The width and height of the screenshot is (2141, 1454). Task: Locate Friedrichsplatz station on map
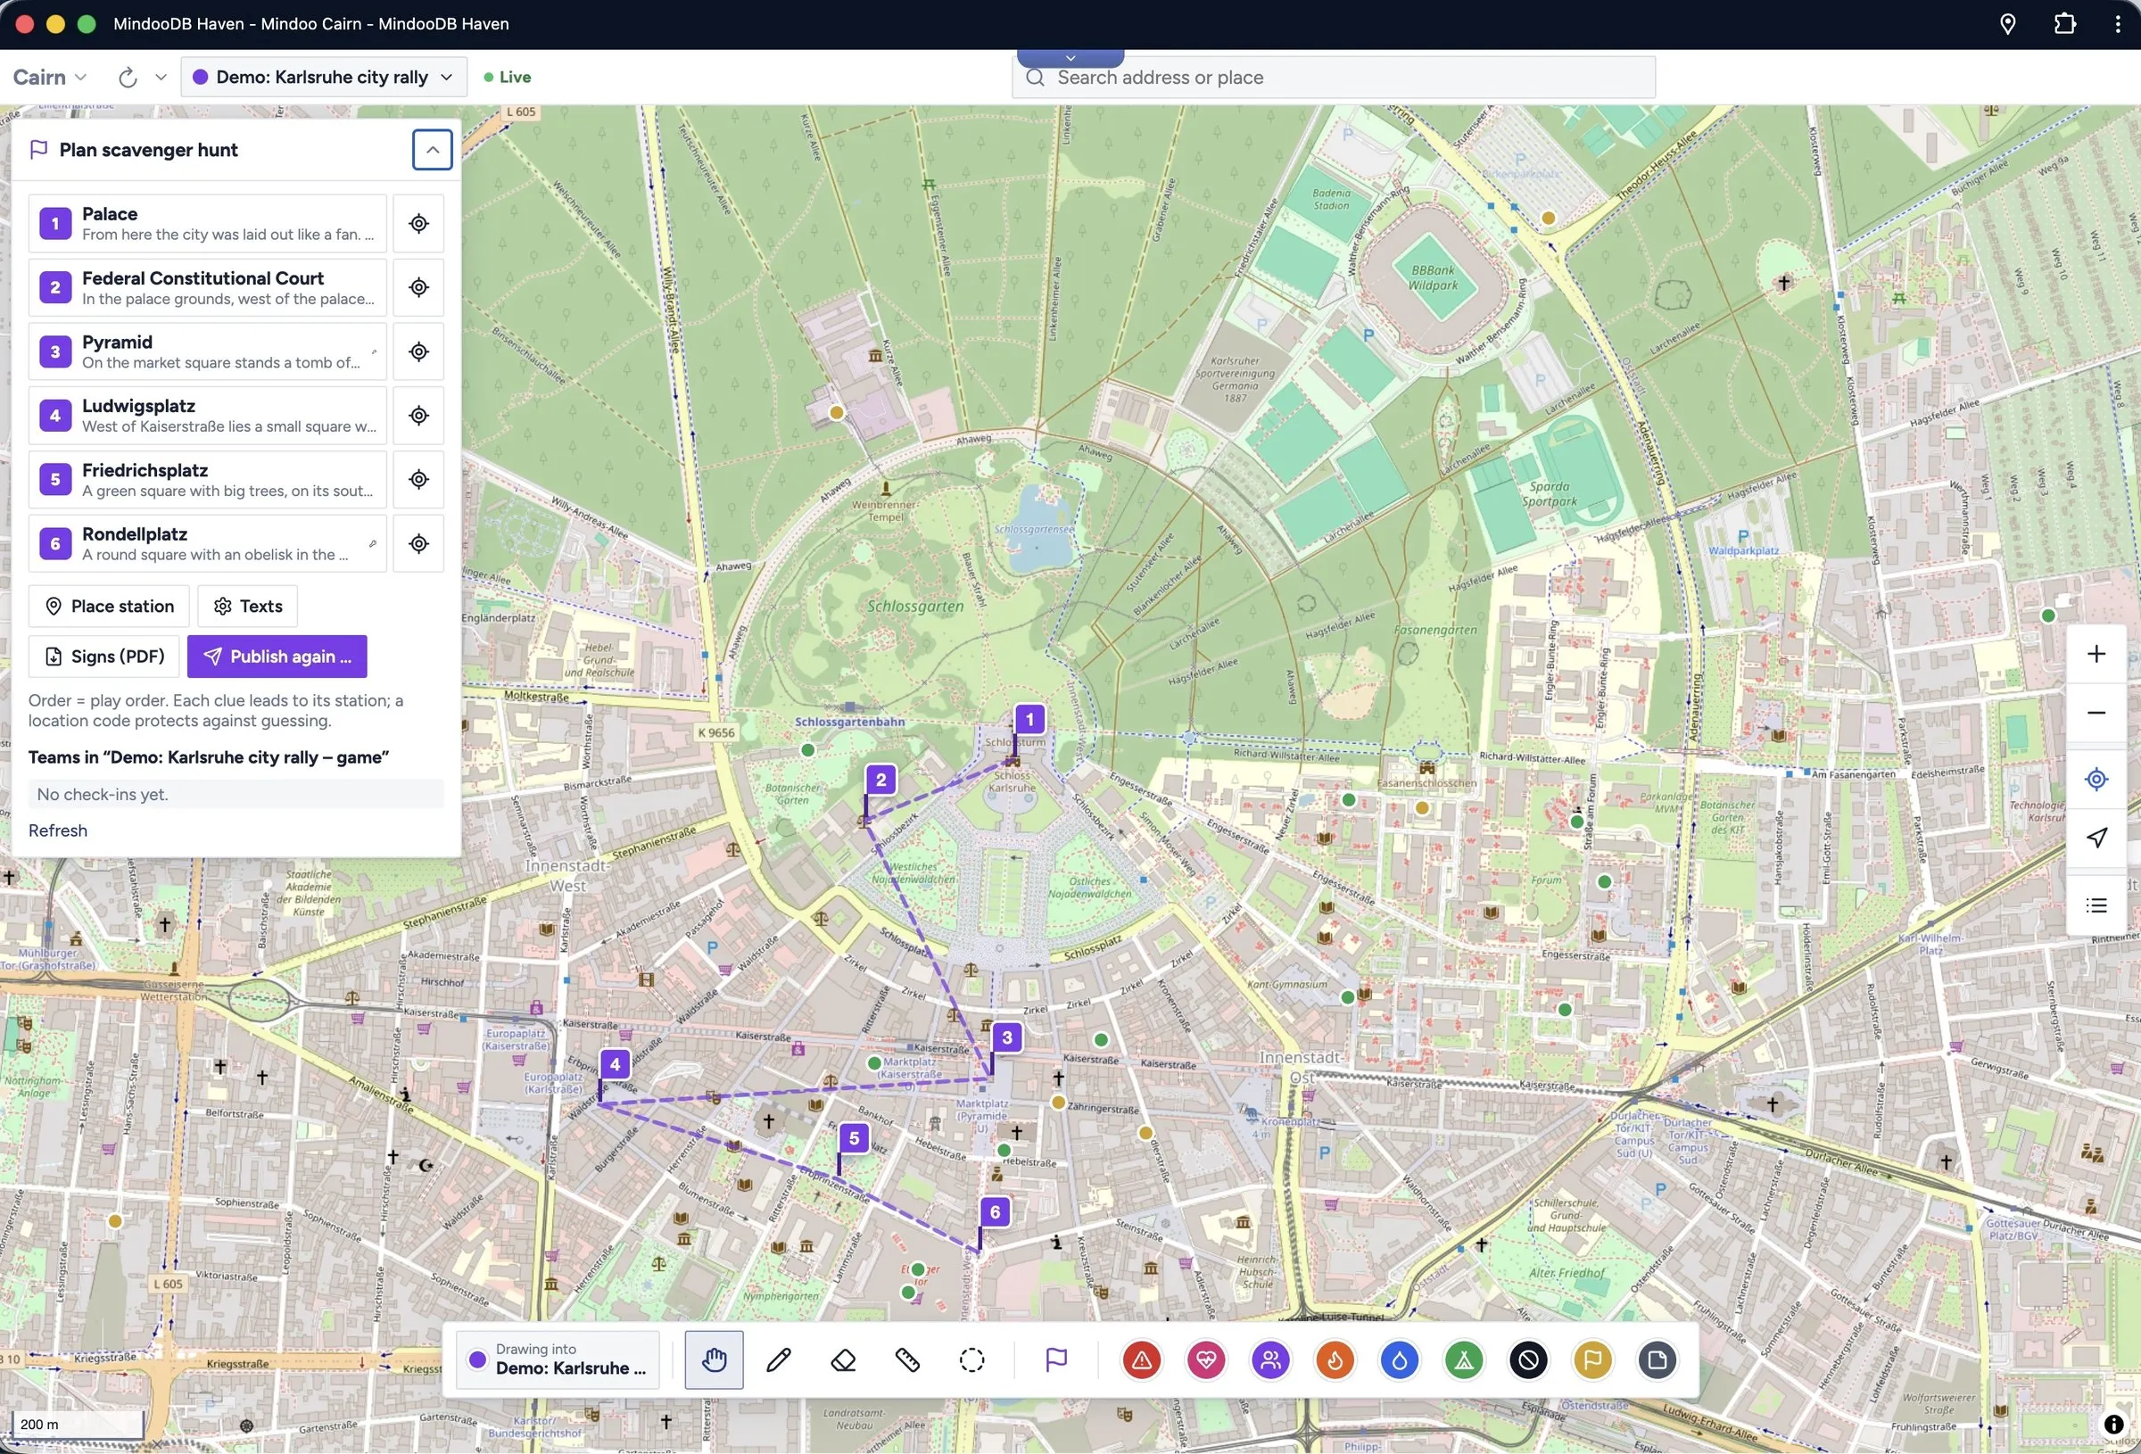[419, 479]
